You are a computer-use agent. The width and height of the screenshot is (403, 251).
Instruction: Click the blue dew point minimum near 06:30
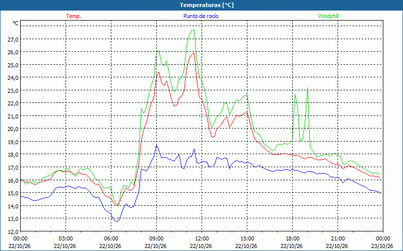(x=116, y=221)
